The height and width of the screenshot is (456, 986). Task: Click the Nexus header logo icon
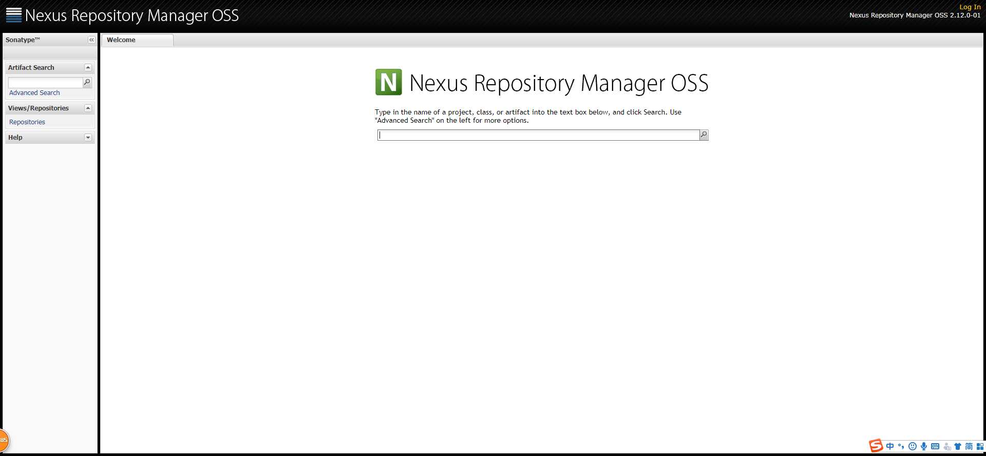[x=14, y=15]
